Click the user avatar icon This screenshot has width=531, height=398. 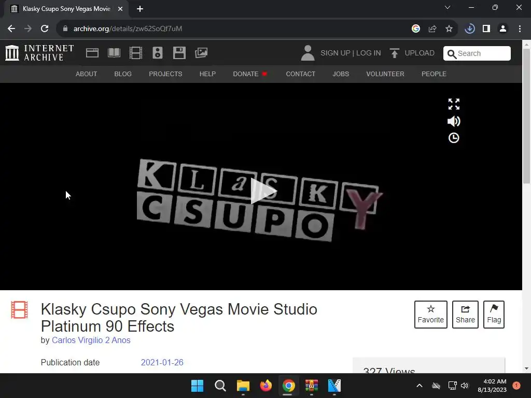[x=308, y=53]
